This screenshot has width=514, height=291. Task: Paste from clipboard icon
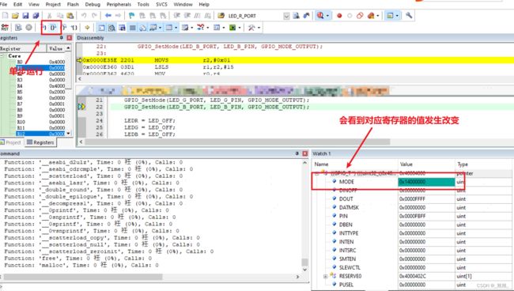pyautogui.click(x=70, y=15)
